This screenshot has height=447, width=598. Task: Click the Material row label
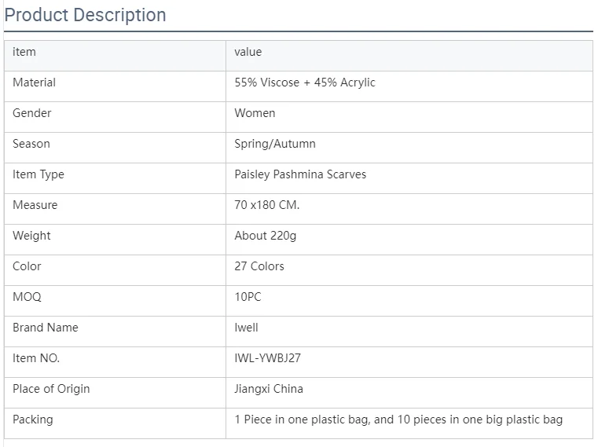click(x=34, y=82)
